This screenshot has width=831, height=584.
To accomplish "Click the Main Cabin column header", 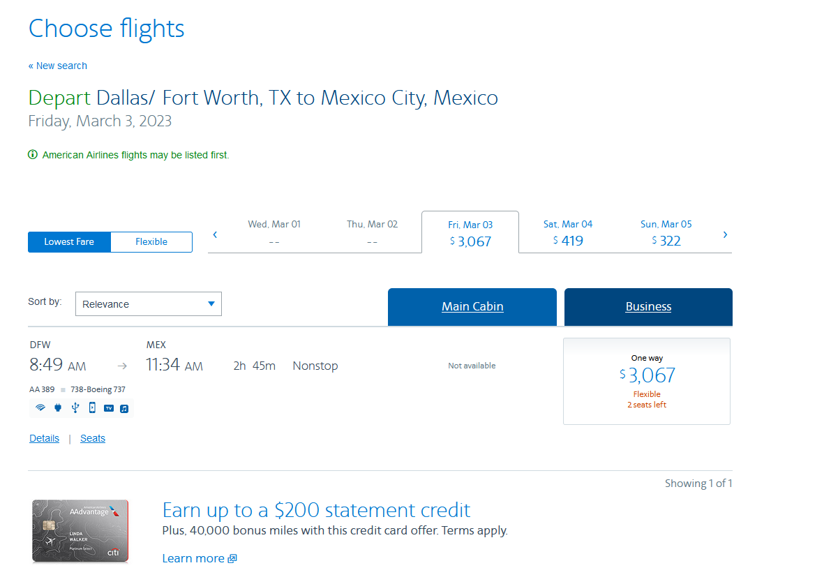I will pyautogui.click(x=472, y=307).
